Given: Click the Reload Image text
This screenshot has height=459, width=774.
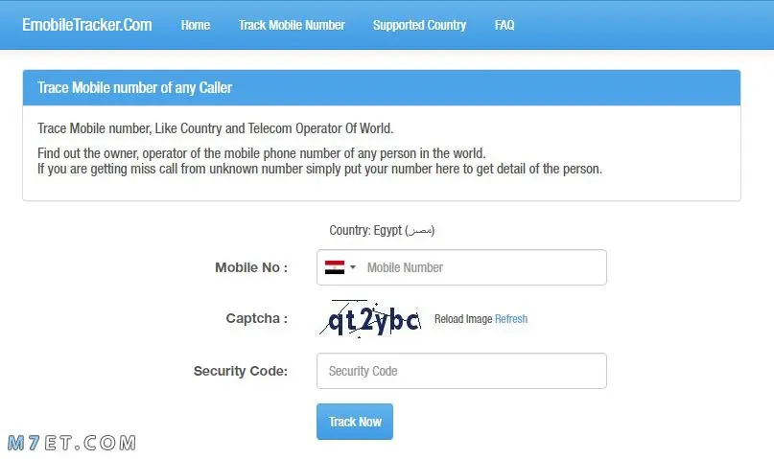Looking at the screenshot, I should pos(463,319).
